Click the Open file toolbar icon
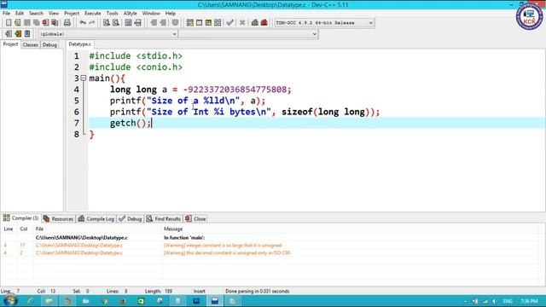This screenshot has width=546, height=307. pos(18,23)
